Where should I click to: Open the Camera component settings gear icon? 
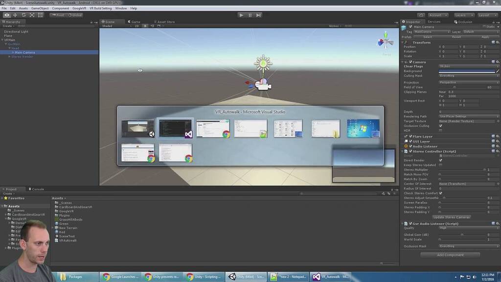click(498, 62)
